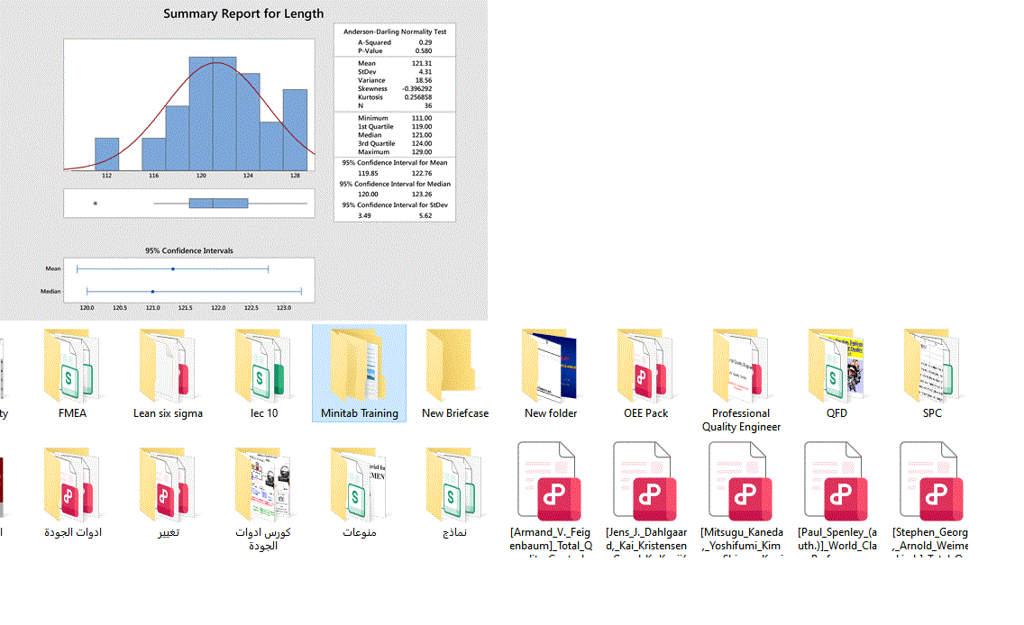Click the boxplot below the histogram
This screenshot has width=1024, height=625.
pos(188,204)
